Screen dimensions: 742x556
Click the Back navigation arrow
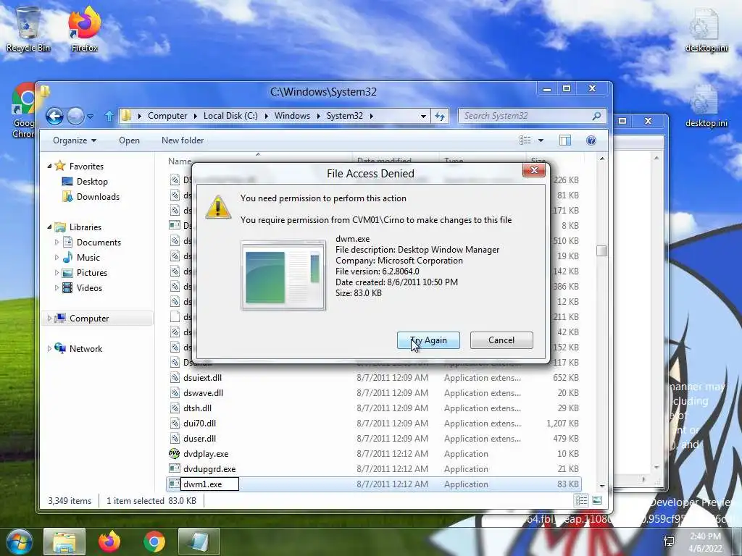point(54,116)
